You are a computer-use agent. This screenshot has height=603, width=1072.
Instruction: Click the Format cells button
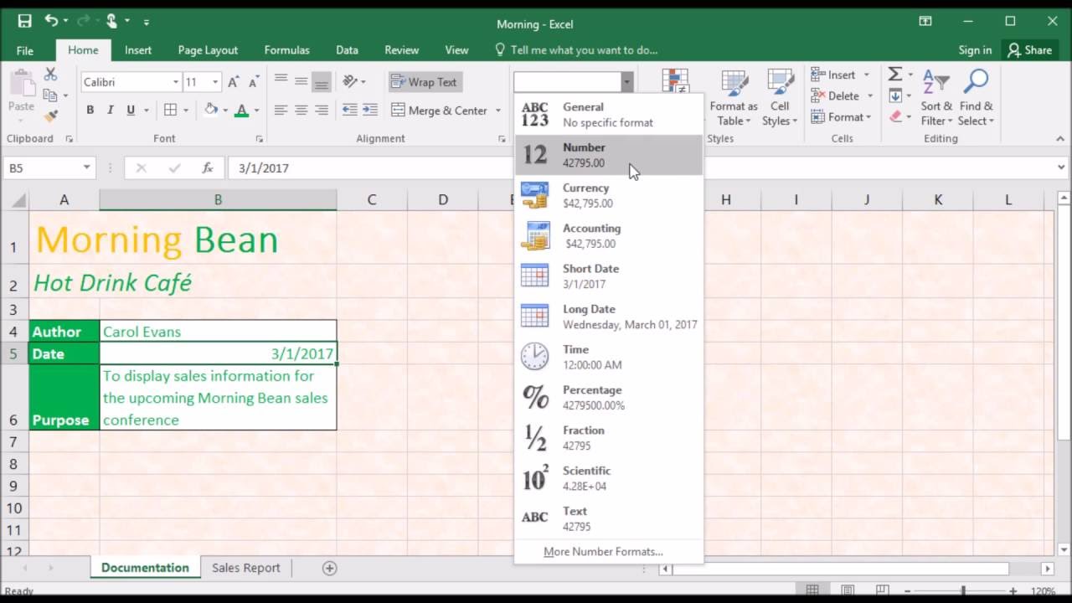pyautogui.click(x=841, y=117)
